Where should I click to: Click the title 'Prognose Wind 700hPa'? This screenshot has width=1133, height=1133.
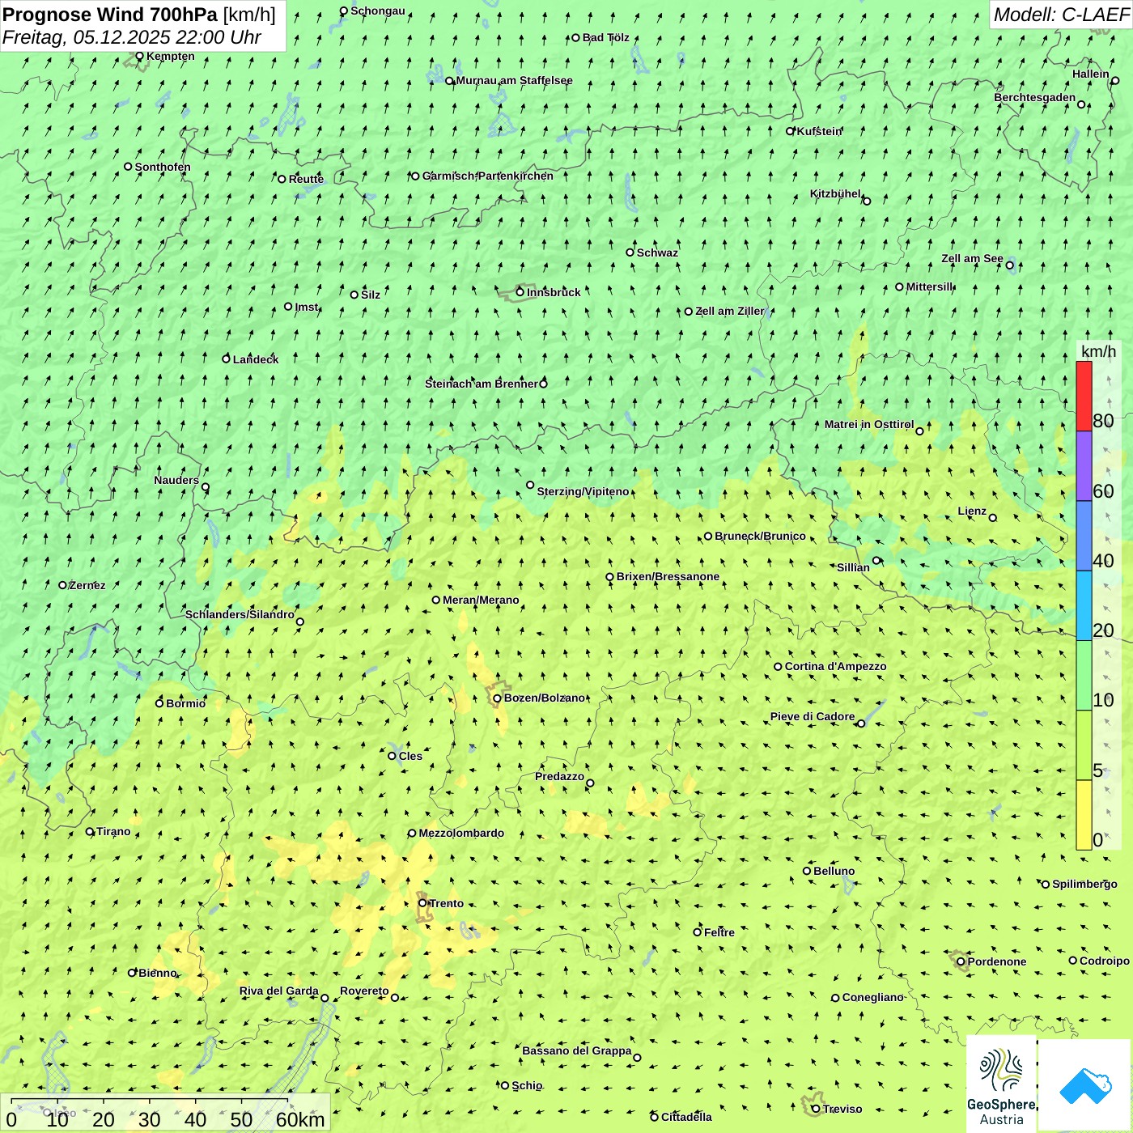110,15
